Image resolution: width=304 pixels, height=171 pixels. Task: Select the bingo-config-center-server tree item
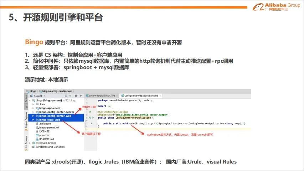pyautogui.click(x=57, y=112)
